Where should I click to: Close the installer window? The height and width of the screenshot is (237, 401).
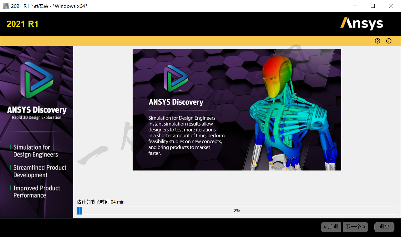point(391,6)
